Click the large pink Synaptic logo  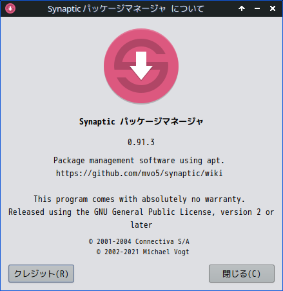click(x=141, y=66)
